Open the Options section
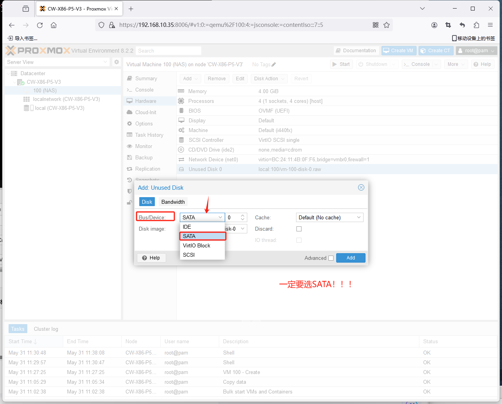Image resolution: width=502 pixels, height=404 pixels. click(x=150, y=123)
